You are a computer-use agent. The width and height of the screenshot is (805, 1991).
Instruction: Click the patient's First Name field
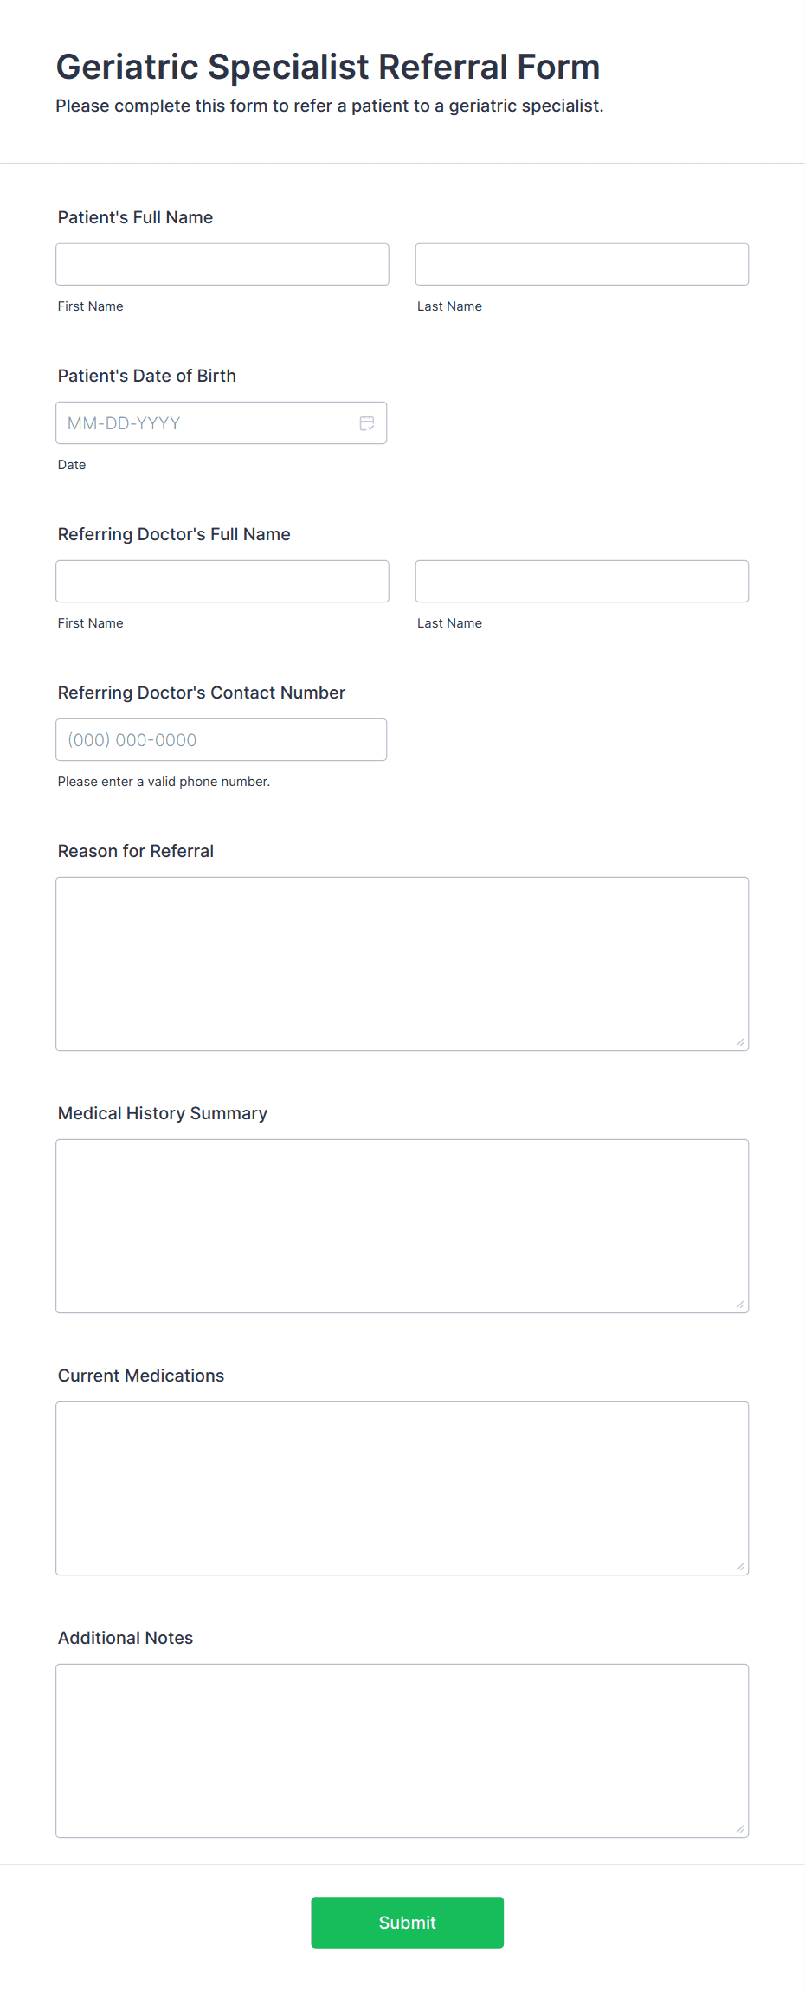222,264
